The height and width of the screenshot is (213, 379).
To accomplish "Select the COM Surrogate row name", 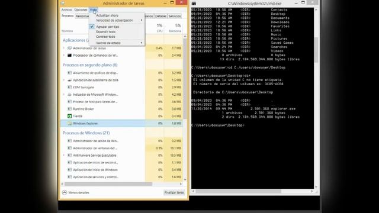I will 83,87.
